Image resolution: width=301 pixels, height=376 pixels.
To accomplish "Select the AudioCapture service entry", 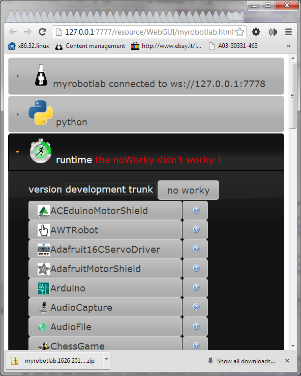I will [x=105, y=307].
